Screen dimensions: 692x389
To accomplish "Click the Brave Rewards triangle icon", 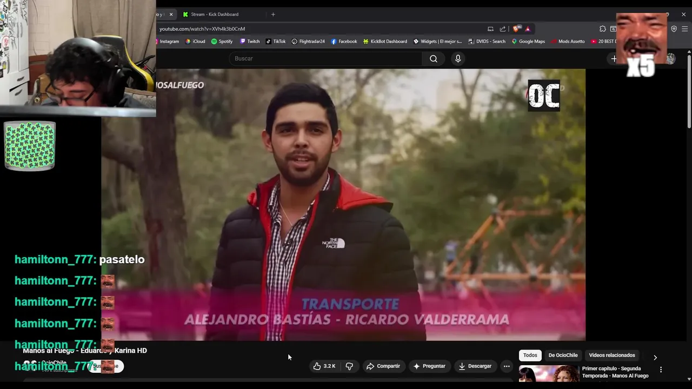I will 528,29.
